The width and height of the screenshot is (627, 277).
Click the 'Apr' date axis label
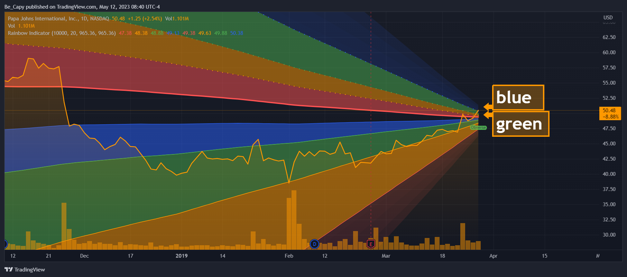coord(493,256)
